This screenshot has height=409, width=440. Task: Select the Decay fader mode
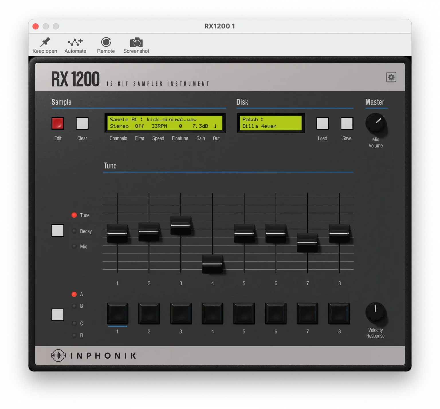[74, 231]
